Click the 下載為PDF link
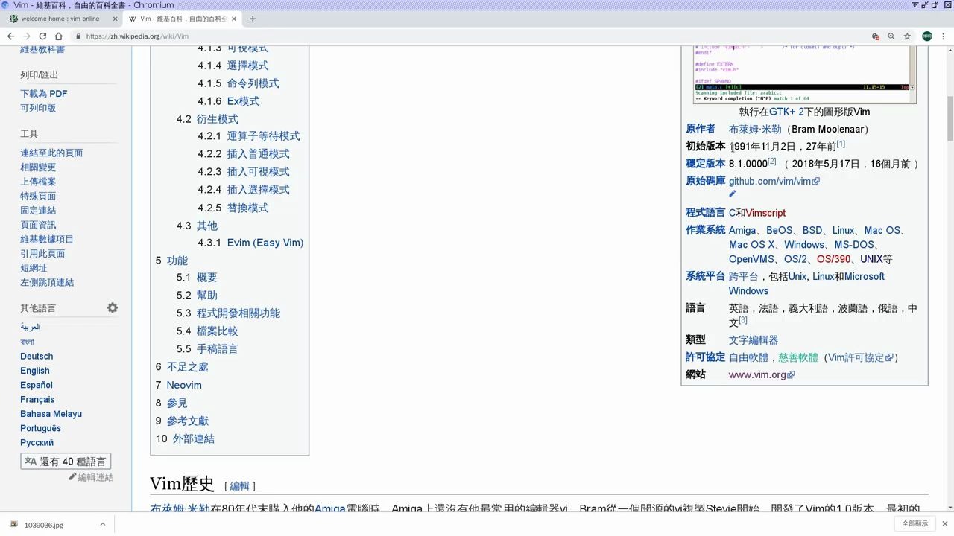 42,93
